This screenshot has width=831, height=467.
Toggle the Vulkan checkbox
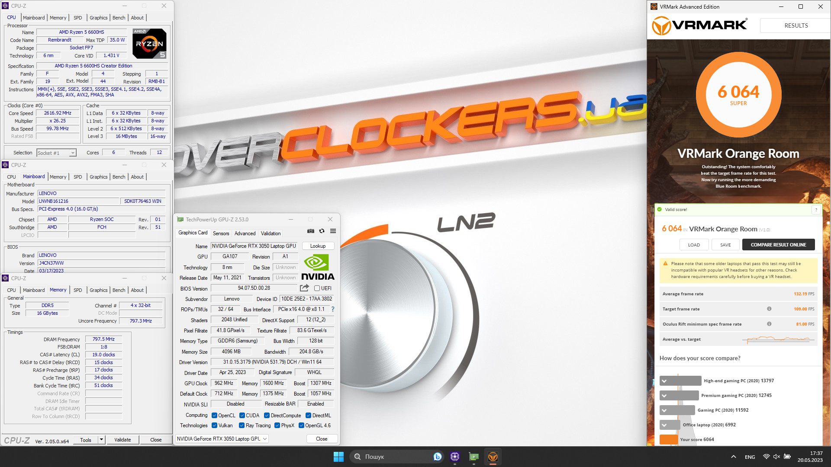[x=214, y=425]
